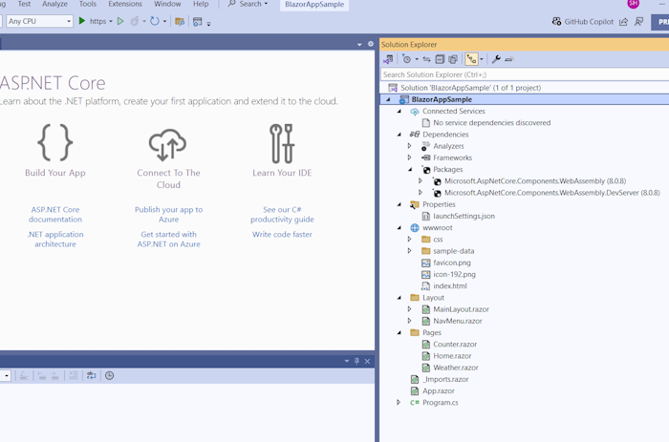Screen dimensions: 669x442
Task: Open the Window menu
Action: [x=167, y=4]
